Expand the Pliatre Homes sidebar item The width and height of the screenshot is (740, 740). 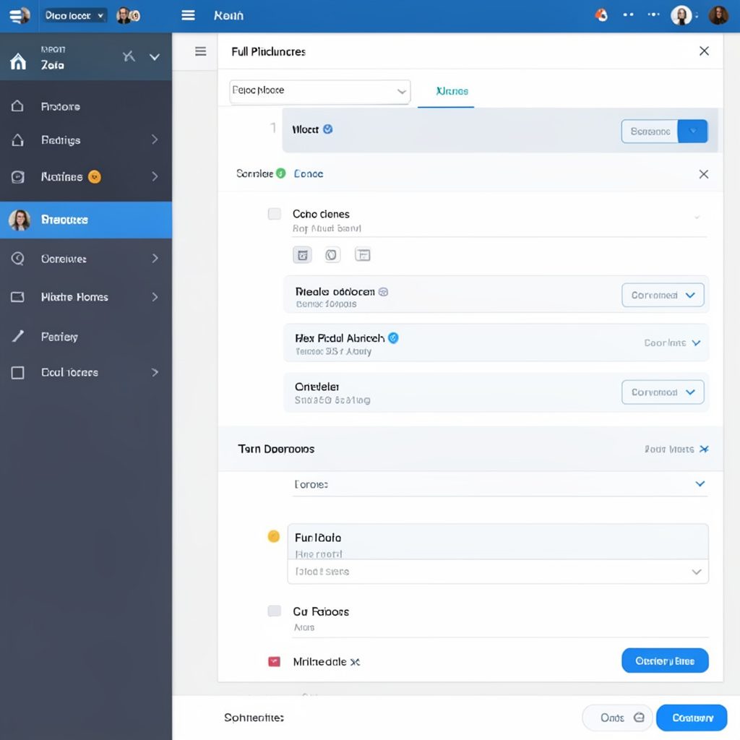[x=86, y=297]
